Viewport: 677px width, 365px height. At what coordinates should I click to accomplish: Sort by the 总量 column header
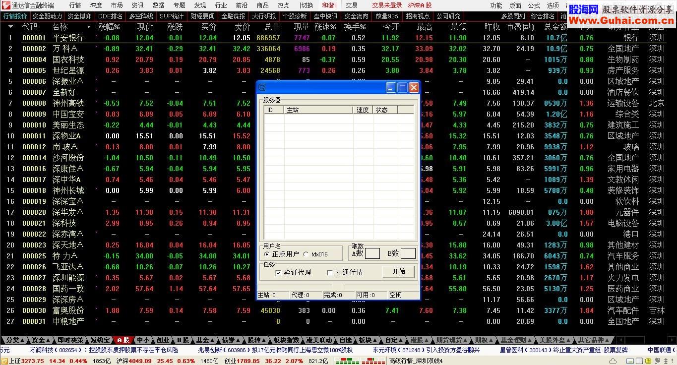(272, 27)
